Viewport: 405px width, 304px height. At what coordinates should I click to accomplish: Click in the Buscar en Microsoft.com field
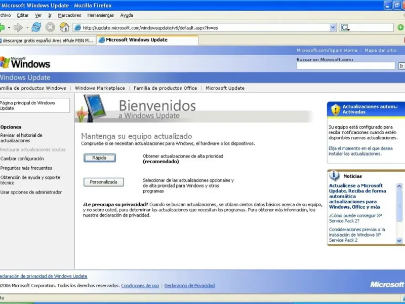346,66
